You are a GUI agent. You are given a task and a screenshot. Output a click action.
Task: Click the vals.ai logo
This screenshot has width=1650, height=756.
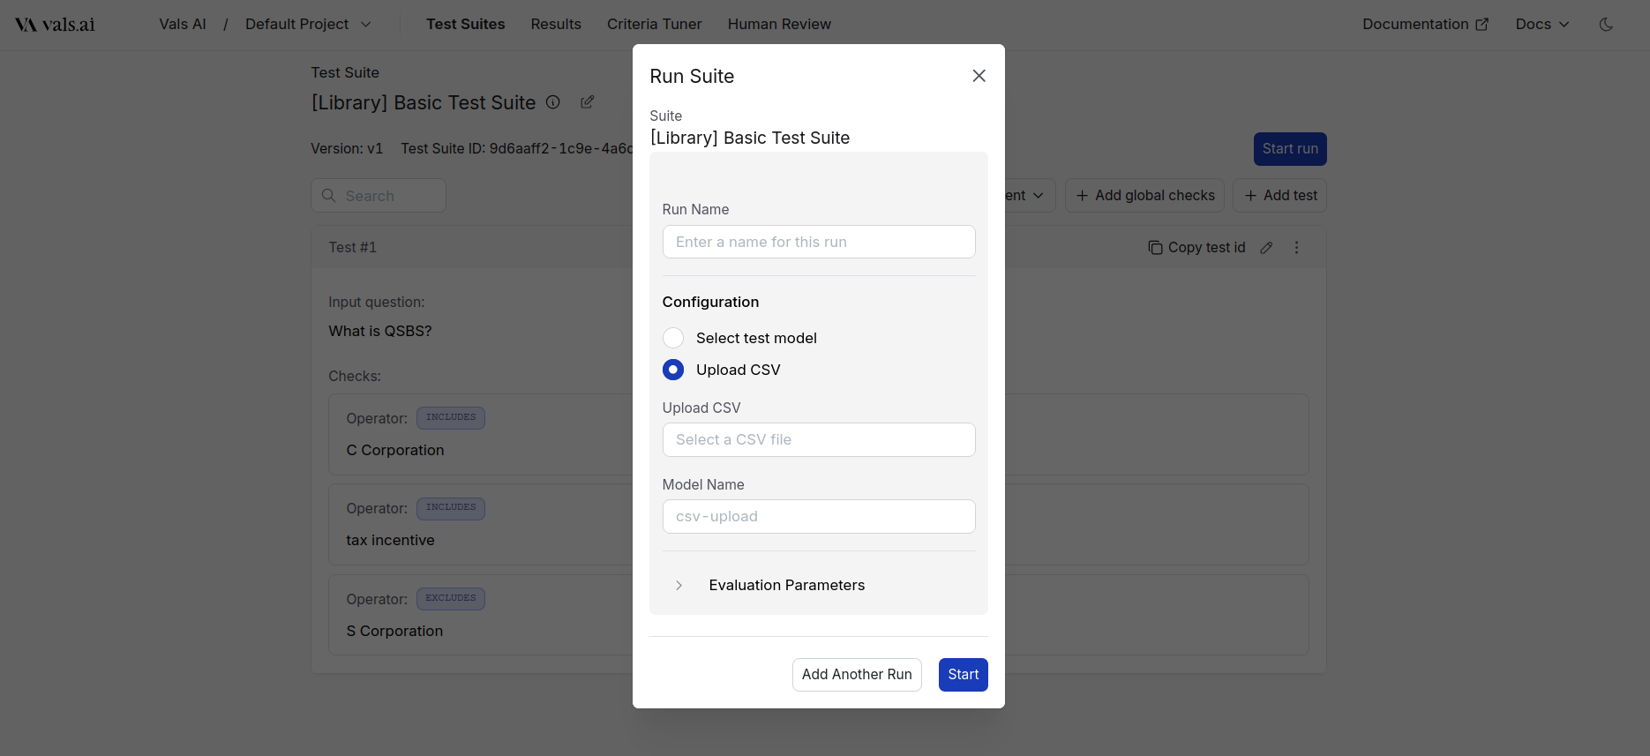[55, 25]
